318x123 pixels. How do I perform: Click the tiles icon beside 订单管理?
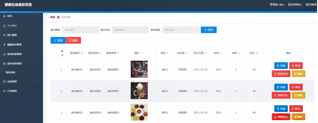click(4, 91)
